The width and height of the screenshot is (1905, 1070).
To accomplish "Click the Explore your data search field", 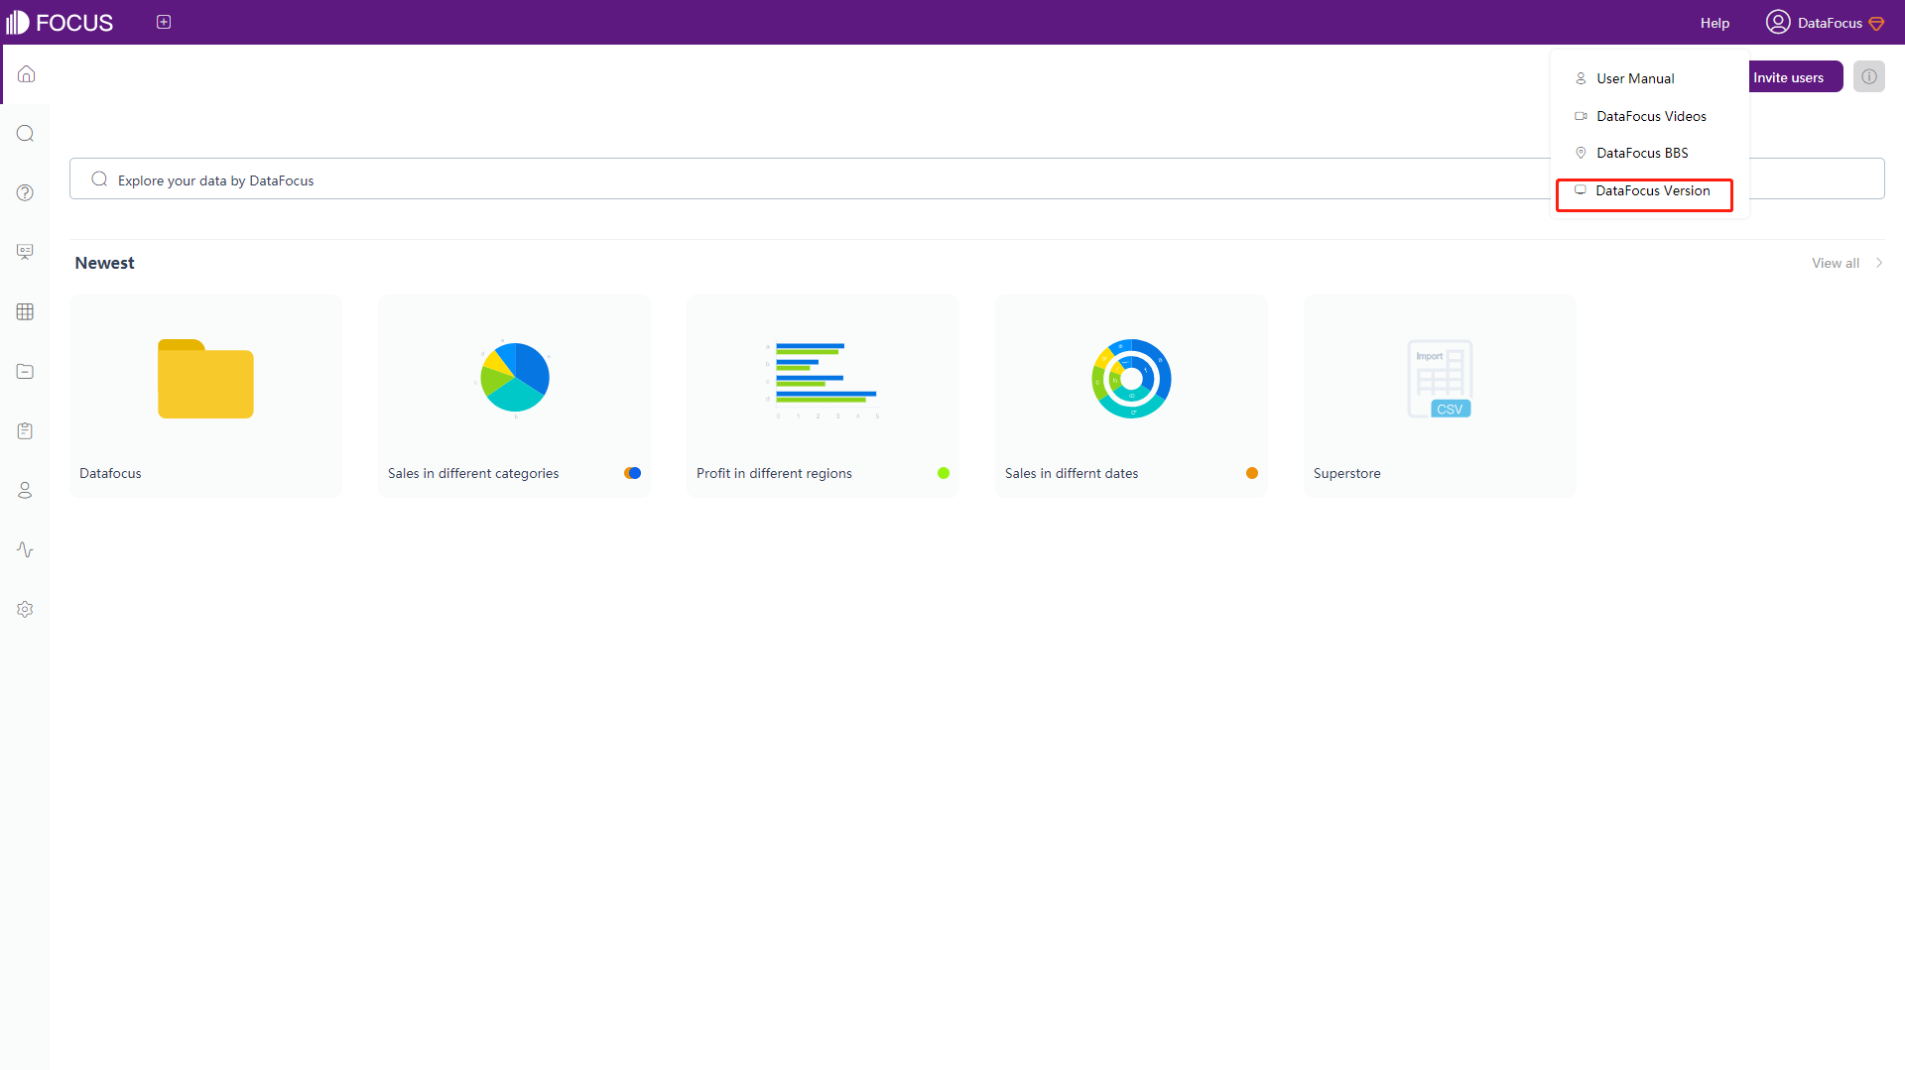I will [977, 179].
